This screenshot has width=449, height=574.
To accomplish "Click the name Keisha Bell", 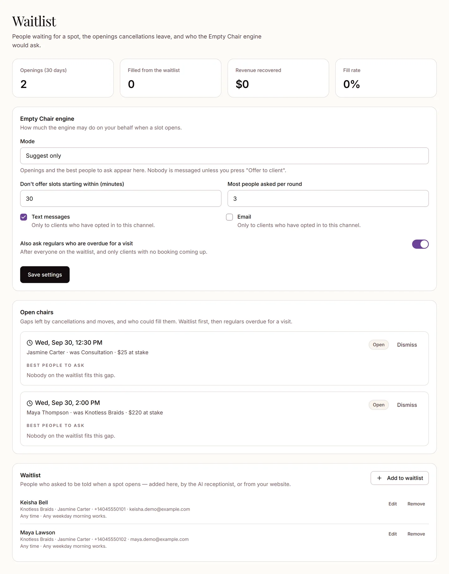I will click(x=34, y=503).
